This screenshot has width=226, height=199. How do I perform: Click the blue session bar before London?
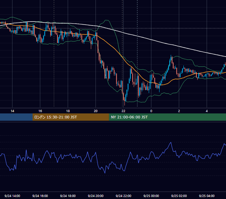point(16,117)
